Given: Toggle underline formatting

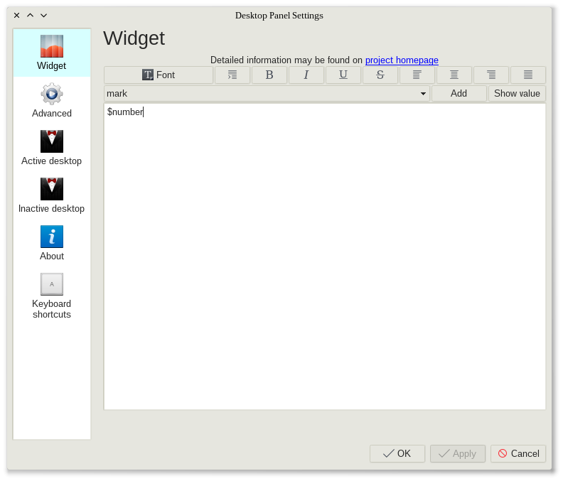Looking at the screenshot, I should (343, 75).
